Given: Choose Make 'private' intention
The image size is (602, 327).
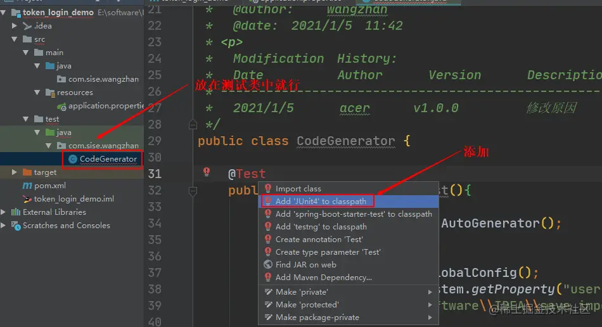Looking at the screenshot, I should point(349,292).
